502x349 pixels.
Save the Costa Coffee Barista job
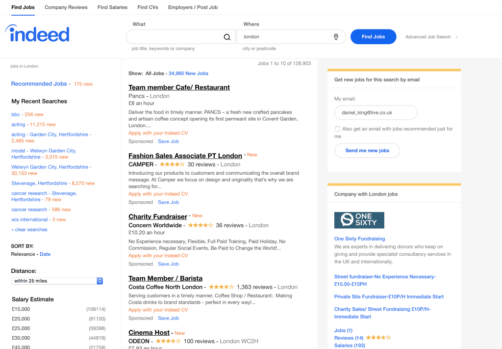(169, 318)
